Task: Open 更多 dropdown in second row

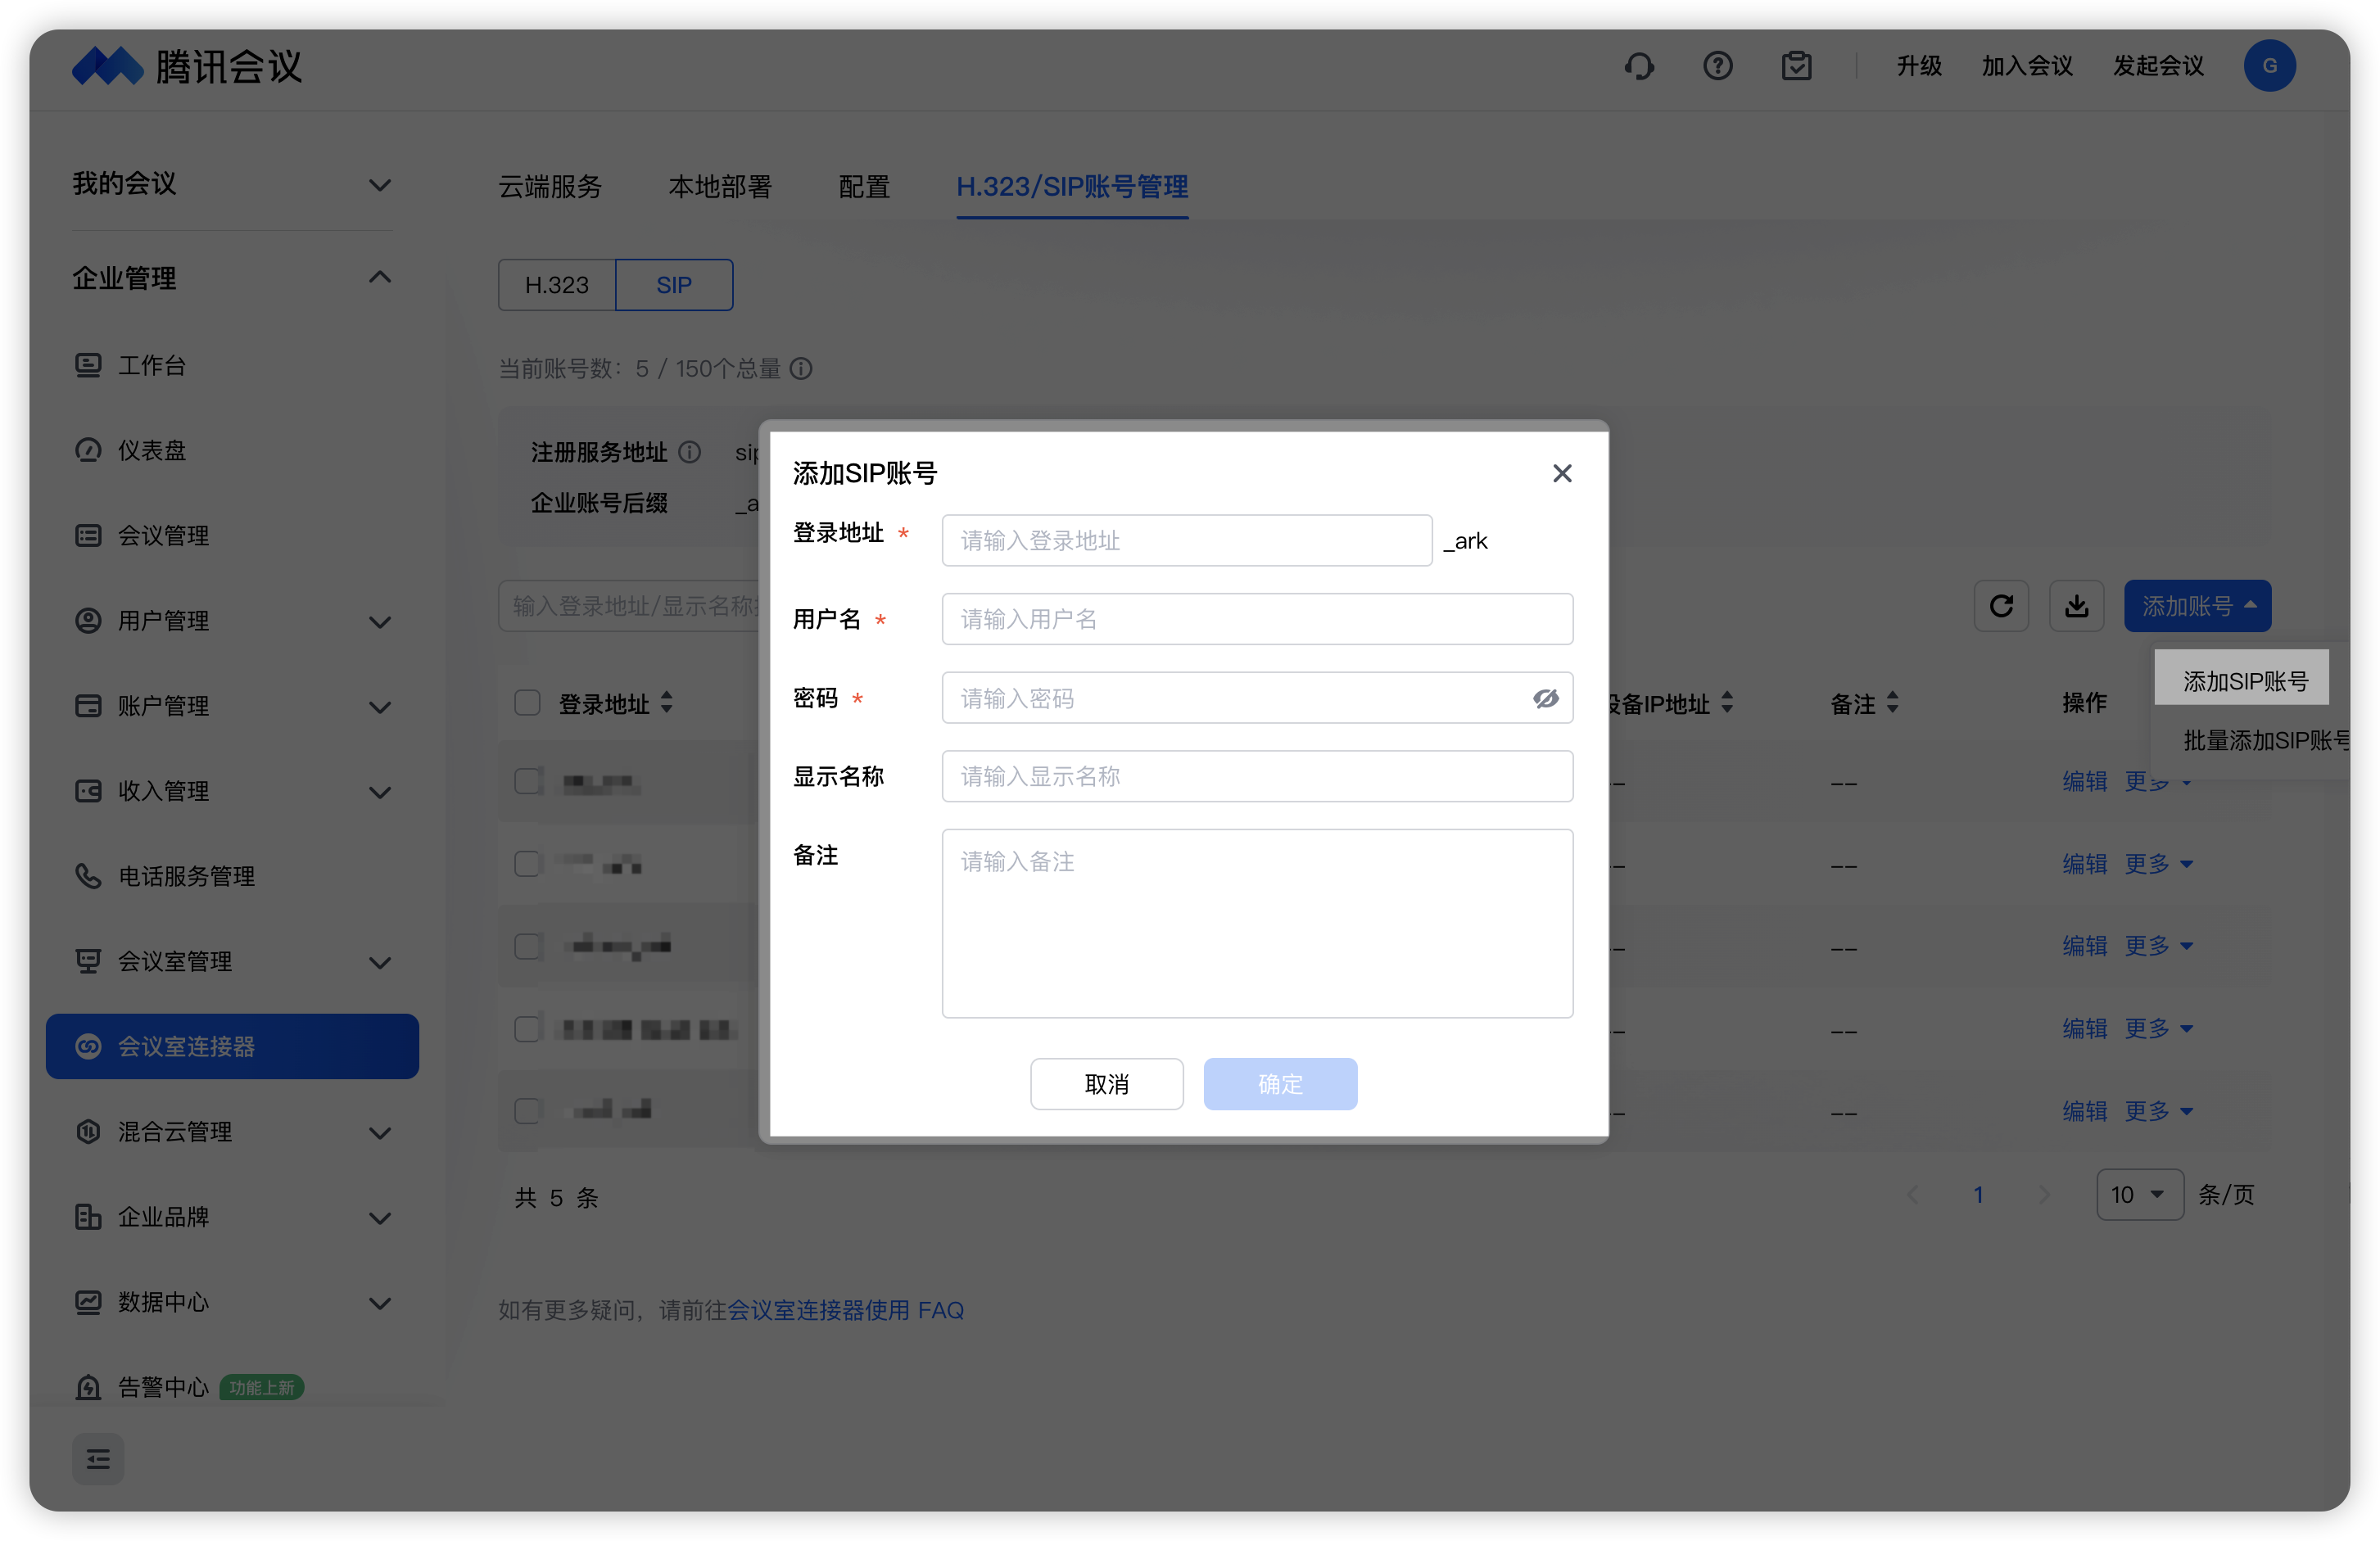Action: (2157, 864)
